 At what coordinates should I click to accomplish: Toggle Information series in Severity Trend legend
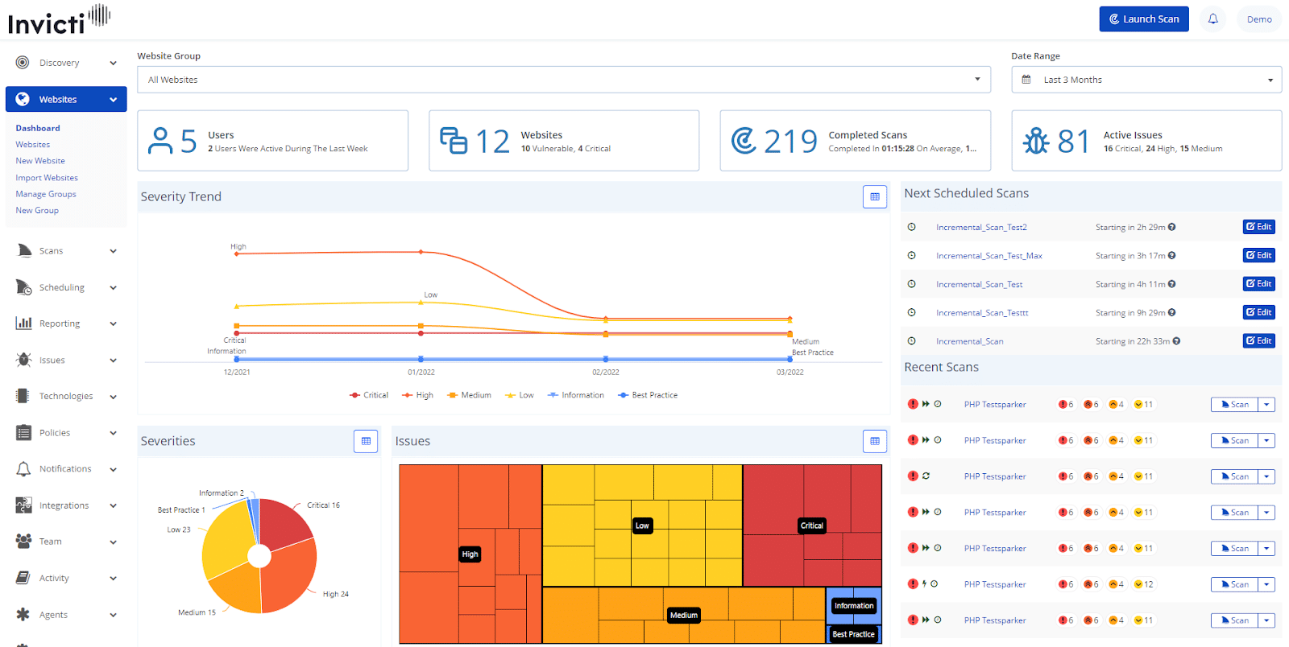[x=576, y=395]
